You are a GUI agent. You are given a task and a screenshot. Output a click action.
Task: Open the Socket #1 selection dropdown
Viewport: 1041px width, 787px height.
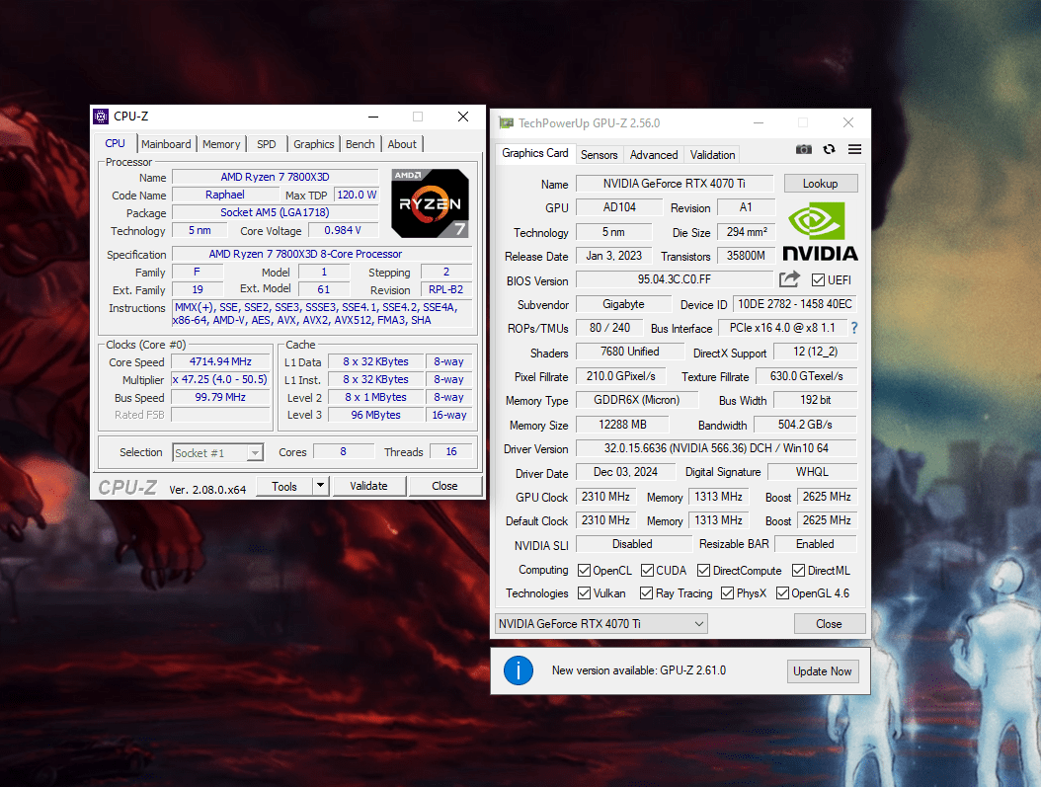coord(217,452)
